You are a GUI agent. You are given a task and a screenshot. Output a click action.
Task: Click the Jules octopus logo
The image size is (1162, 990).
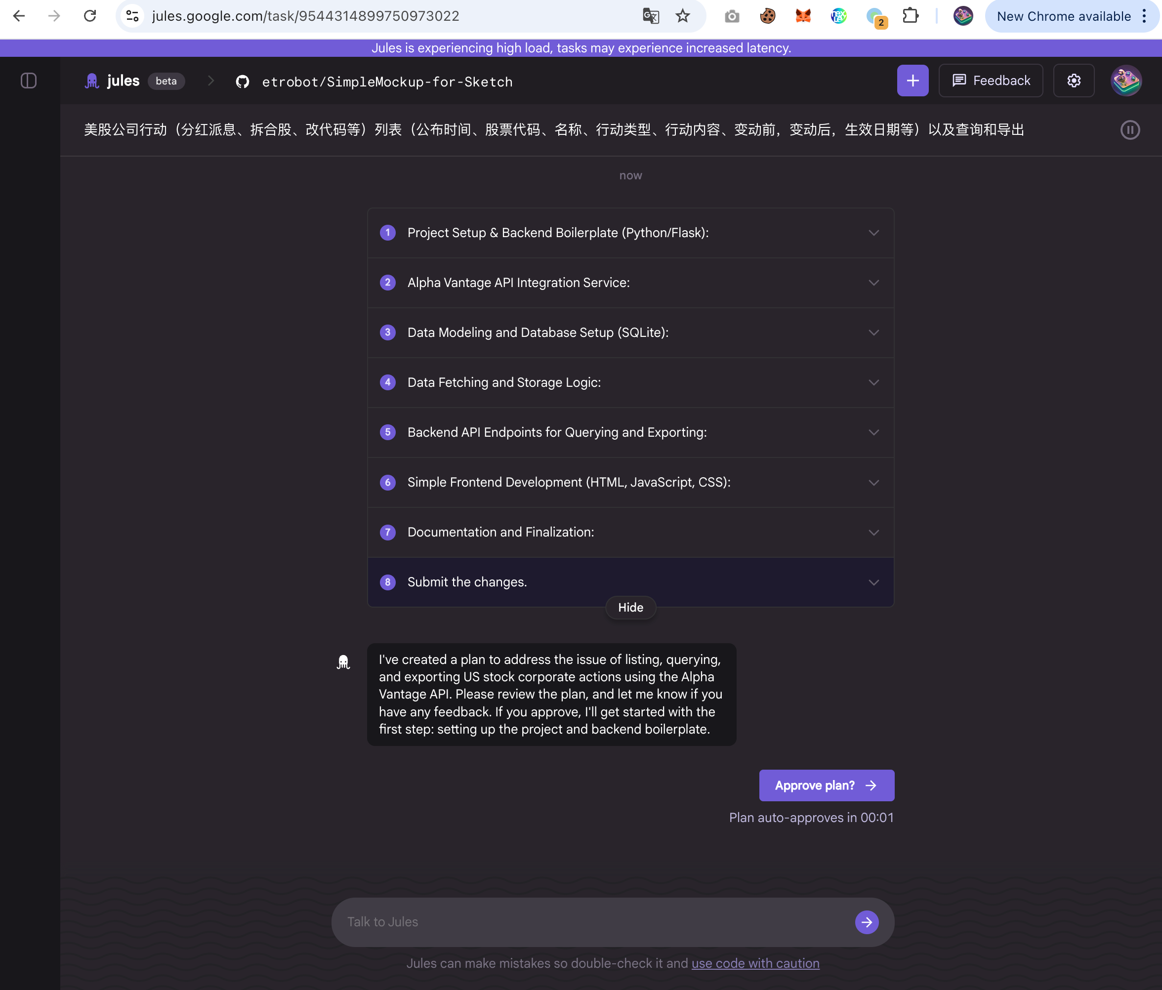[x=92, y=82]
